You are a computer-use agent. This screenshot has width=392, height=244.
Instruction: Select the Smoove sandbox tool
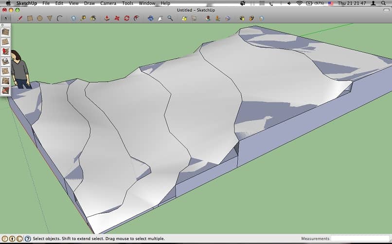click(5, 51)
